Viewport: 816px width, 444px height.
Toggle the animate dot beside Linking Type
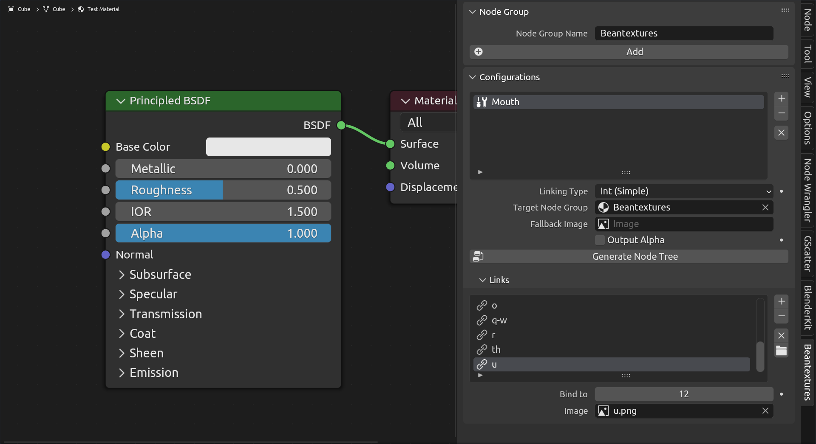point(782,191)
